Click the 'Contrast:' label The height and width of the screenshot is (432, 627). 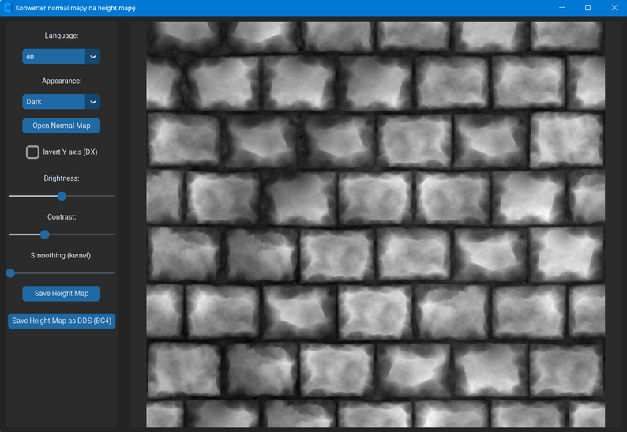[62, 217]
